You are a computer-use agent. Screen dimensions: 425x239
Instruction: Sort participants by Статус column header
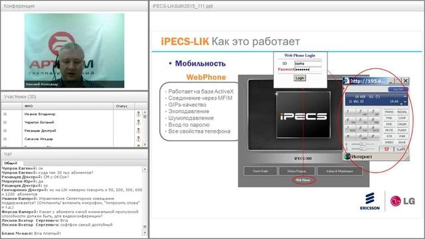[124, 106]
